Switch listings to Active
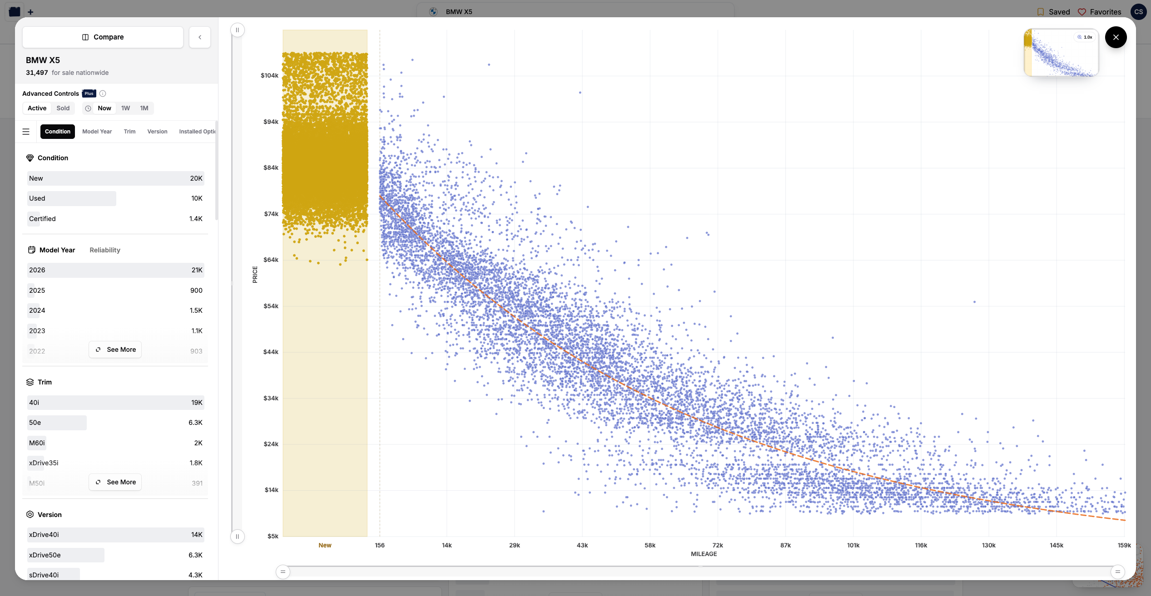The width and height of the screenshot is (1151, 596). 37,108
